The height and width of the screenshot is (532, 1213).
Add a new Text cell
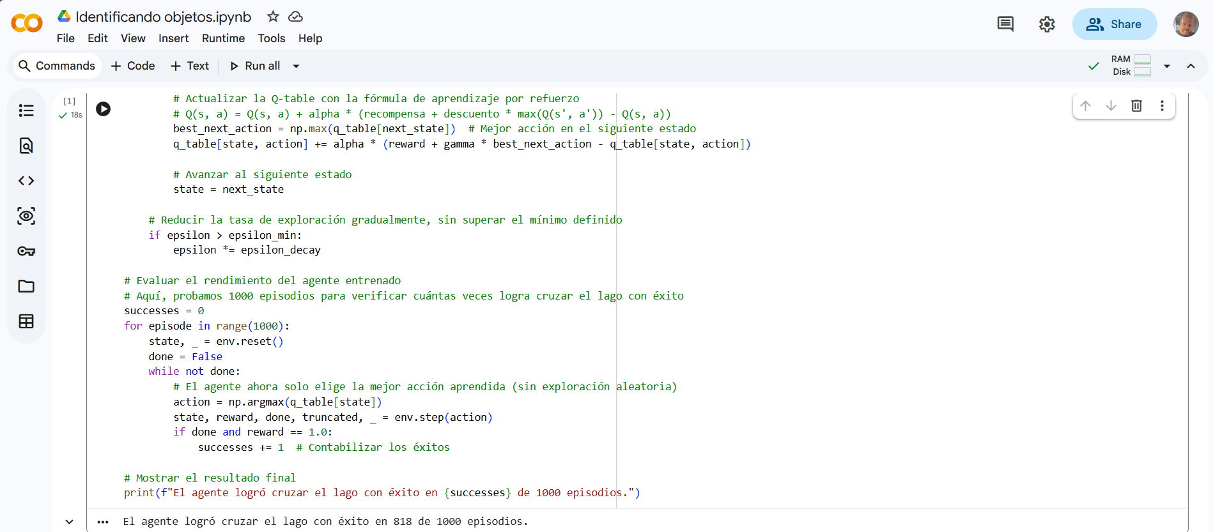[190, 66]
